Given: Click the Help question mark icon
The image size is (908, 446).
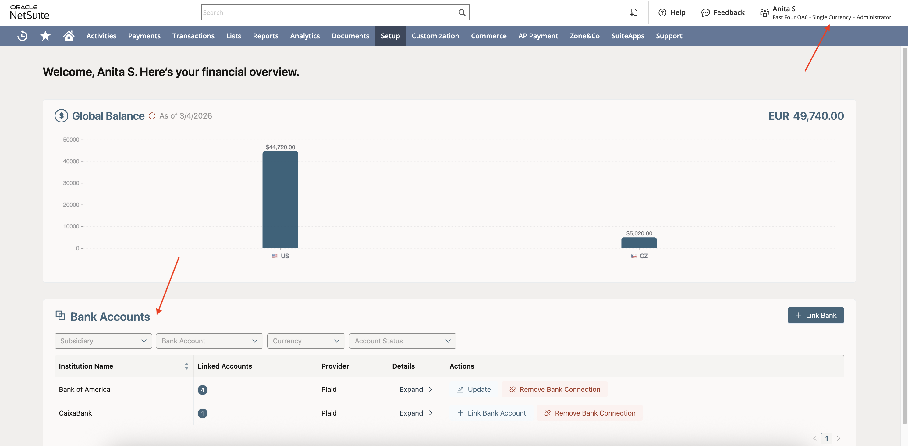Looking at the screenshot, I should 662,13.
